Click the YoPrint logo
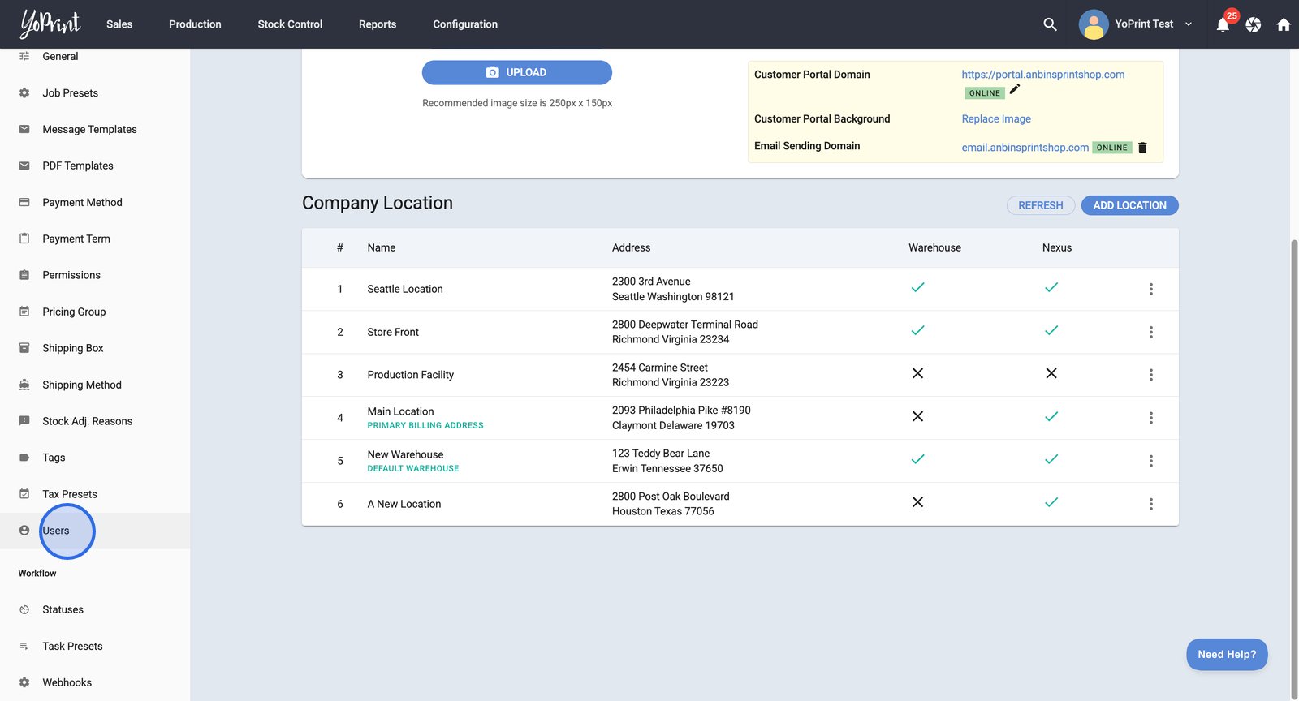Viewport: 1299px width, 701px height. [50, 24]
